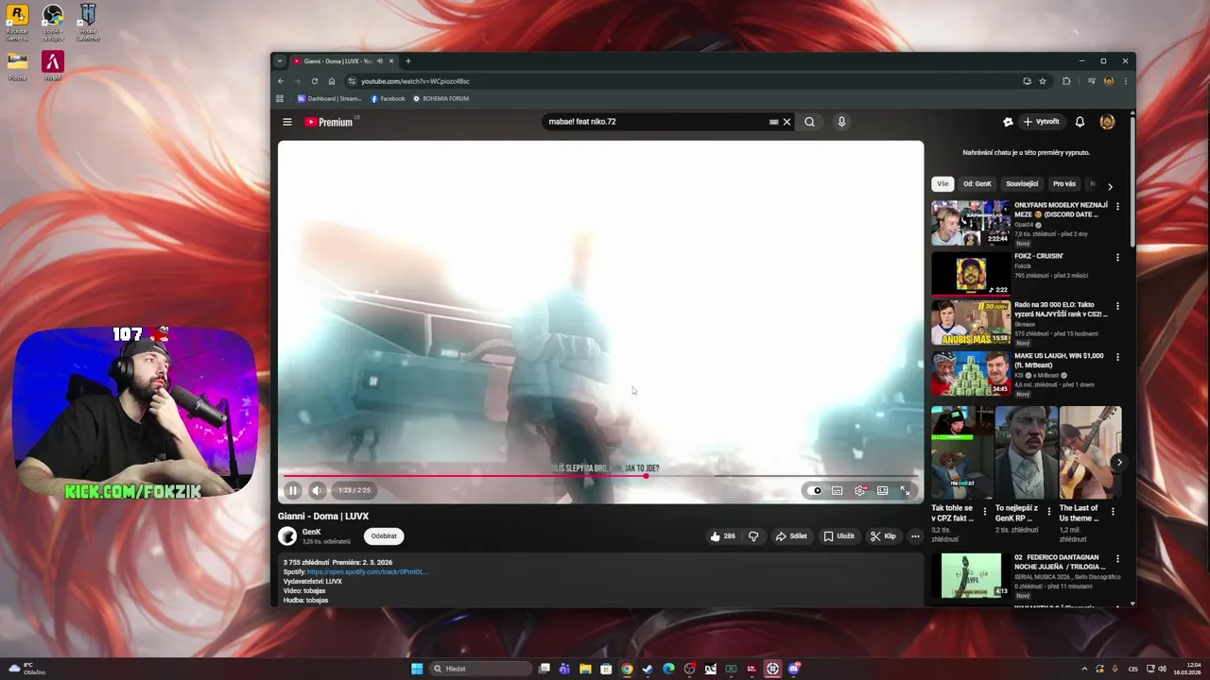Toggle autoplay switch in the player

[x=815, y=490]
